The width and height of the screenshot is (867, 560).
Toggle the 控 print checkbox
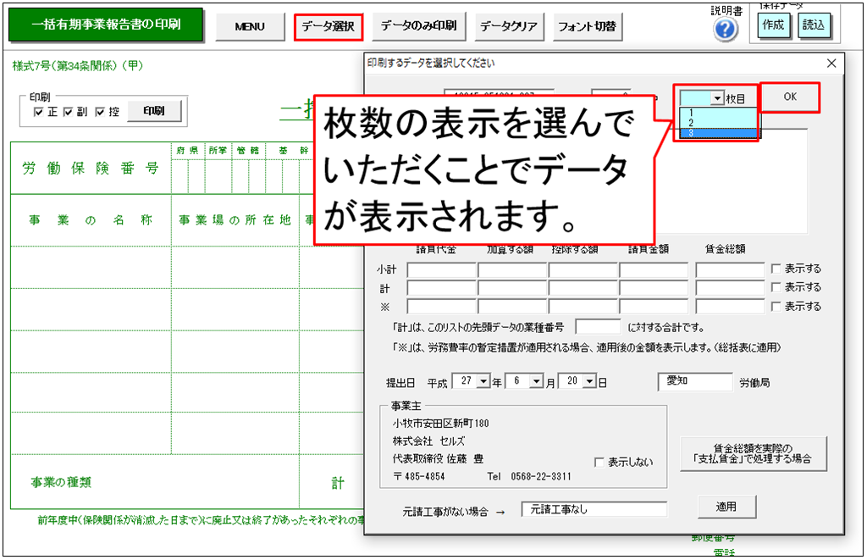click(100, 112)
